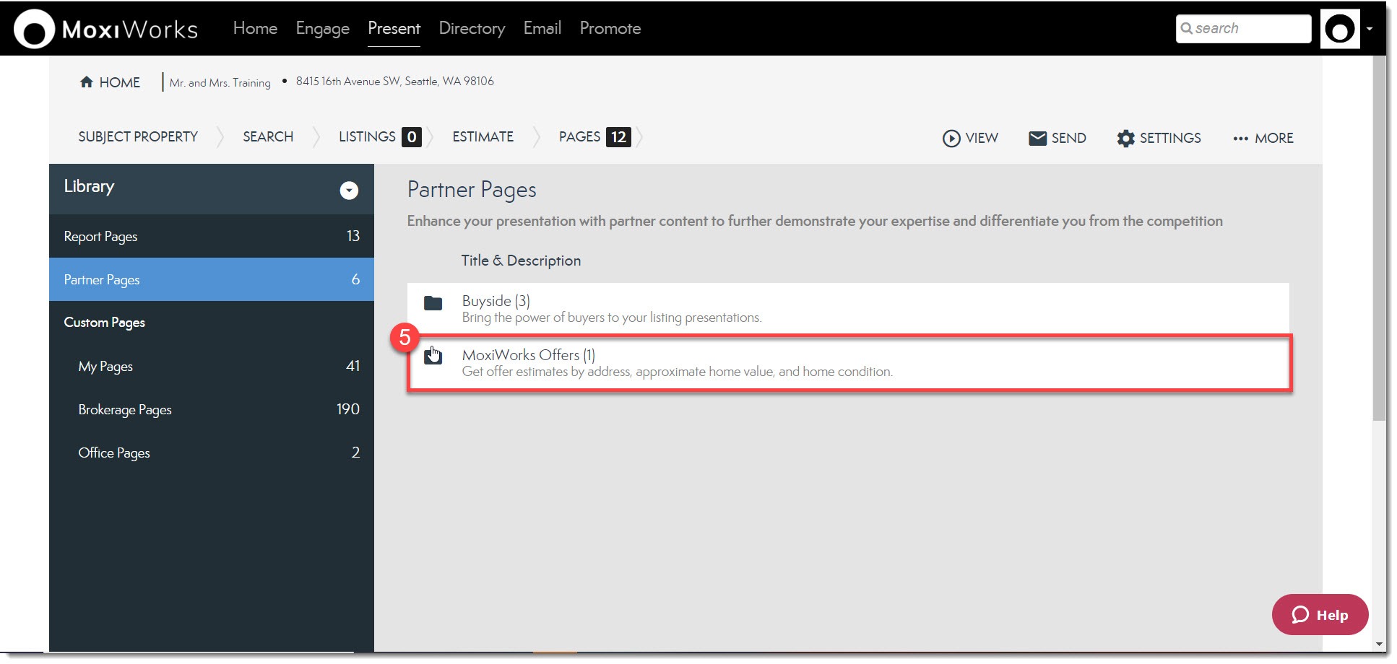The height and width of the screenshot is (664, 1397).
Task: Switch to the Engage menu
Action: coord(322,29)
